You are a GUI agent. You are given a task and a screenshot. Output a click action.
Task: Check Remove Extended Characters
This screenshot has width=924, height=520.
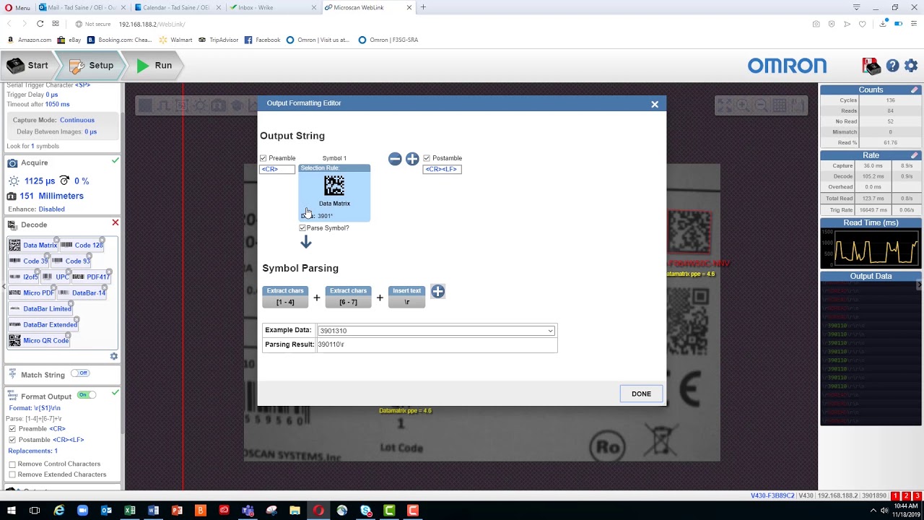[12, 475]
